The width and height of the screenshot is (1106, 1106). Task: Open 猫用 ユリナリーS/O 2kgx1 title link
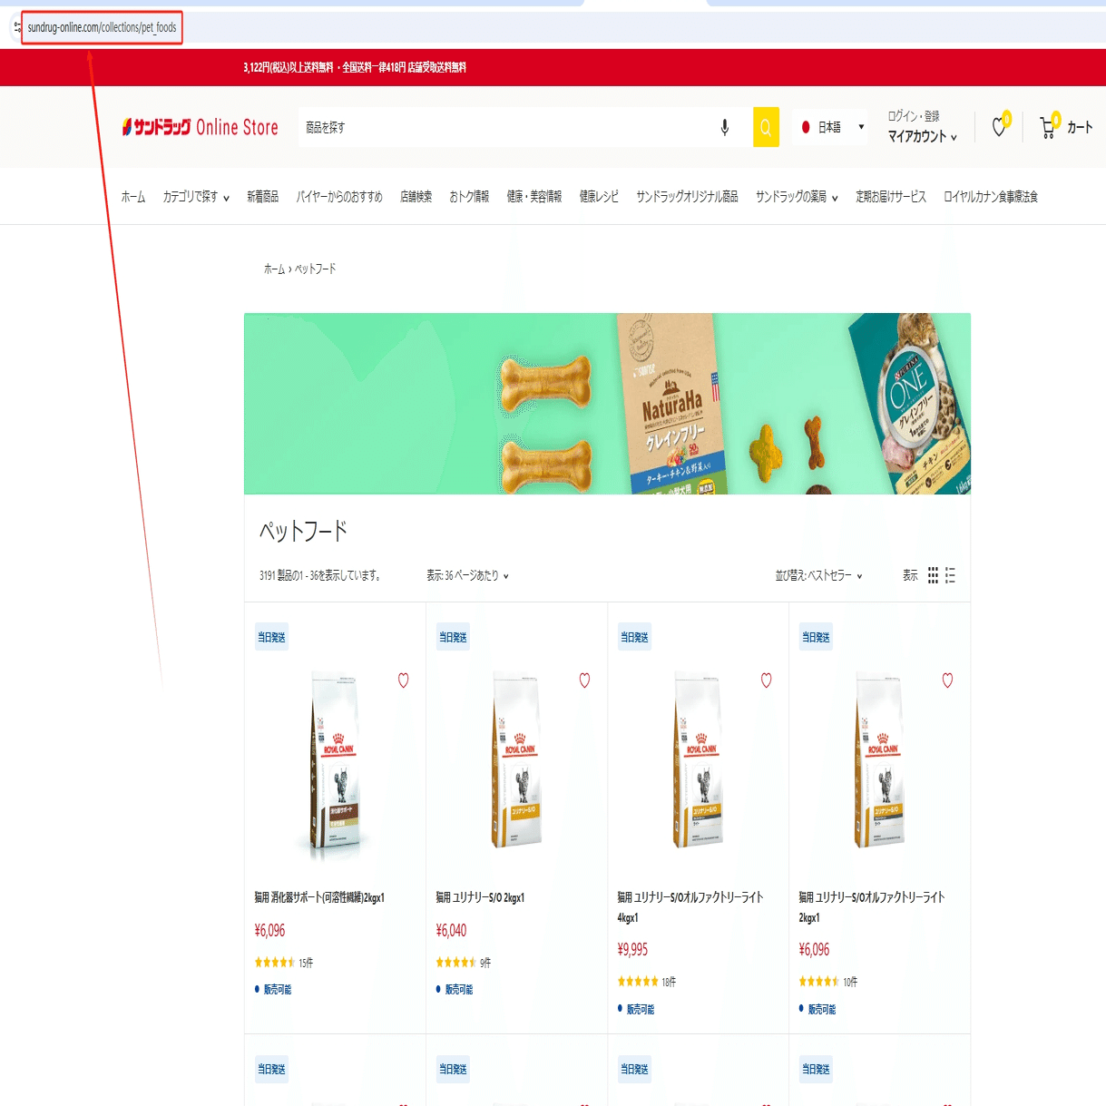pos(480,897)
